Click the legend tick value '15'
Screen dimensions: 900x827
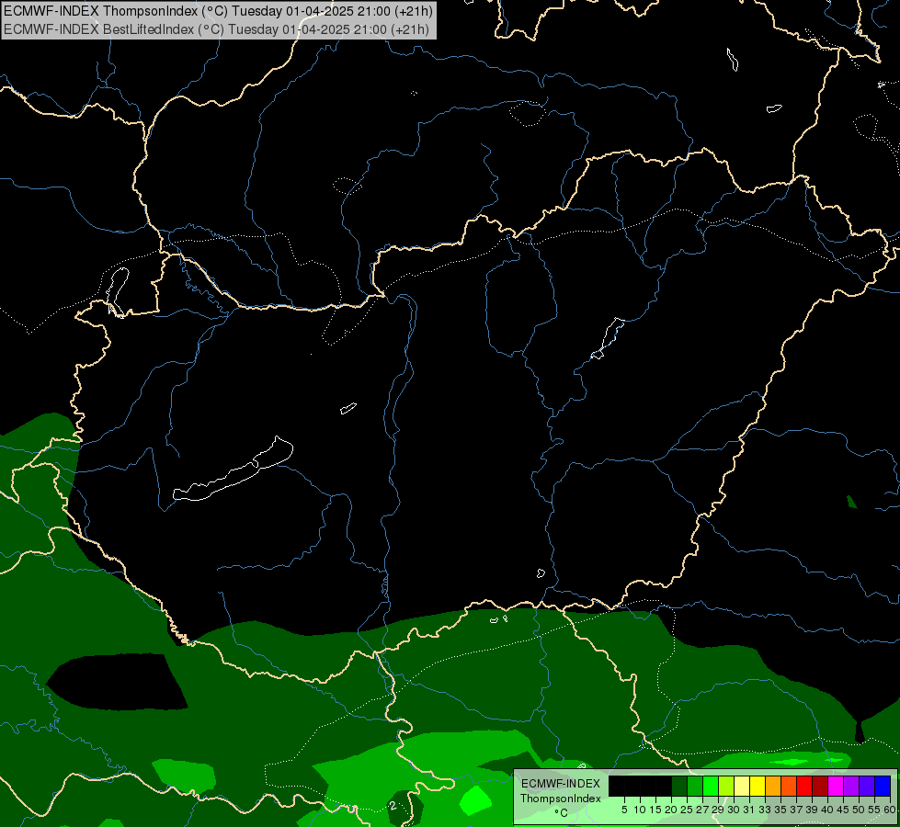[655, 810]
